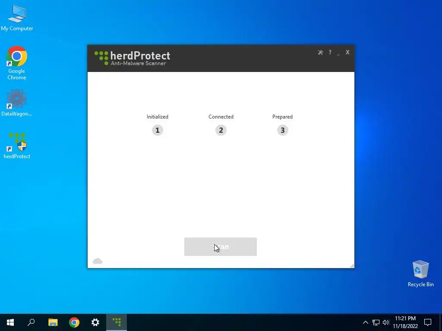Select step 1 Initialized circle

click(157, 130)
